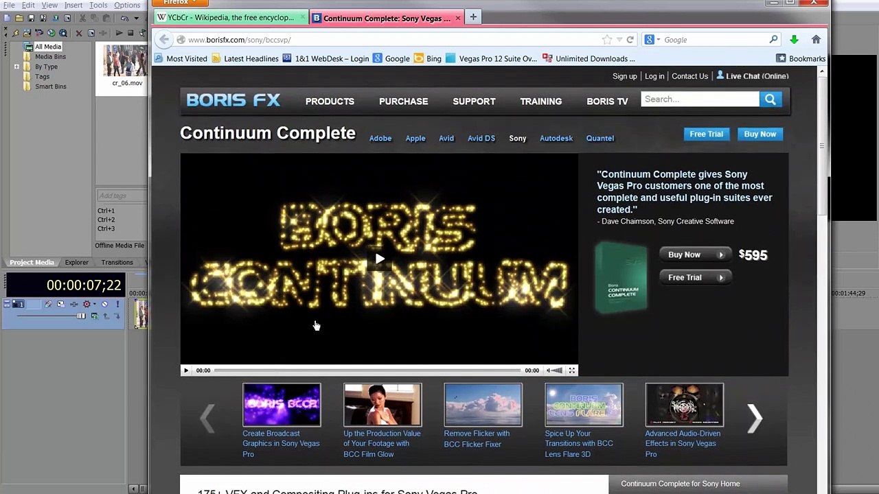Open the Options menu in Vegas
Screen dimensions: 879x494
pos(127,5)
